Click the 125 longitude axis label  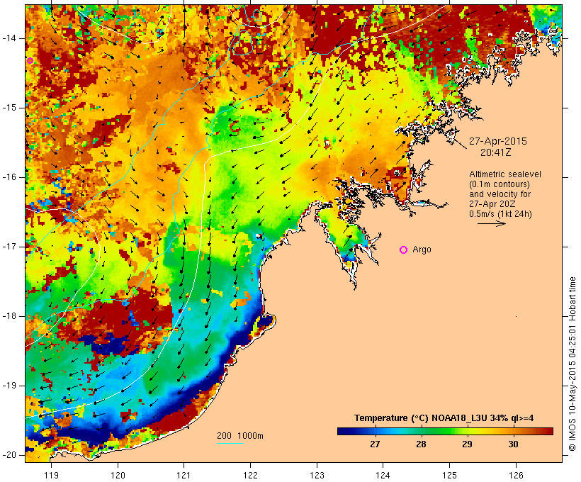point(449,475)
